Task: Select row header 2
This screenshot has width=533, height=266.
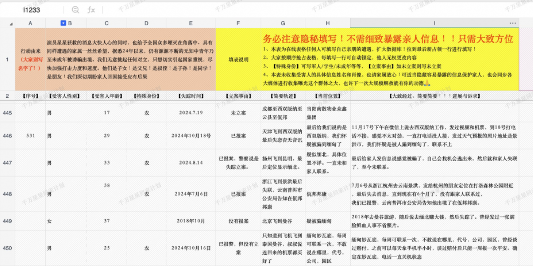Action: [8, 96]
